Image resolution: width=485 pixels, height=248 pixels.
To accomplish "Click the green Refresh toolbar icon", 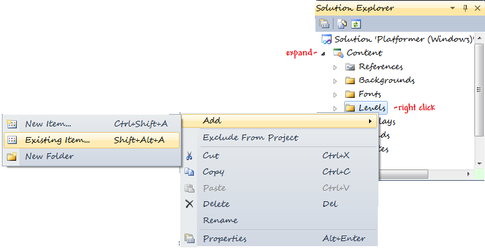I will pos(356,24).
